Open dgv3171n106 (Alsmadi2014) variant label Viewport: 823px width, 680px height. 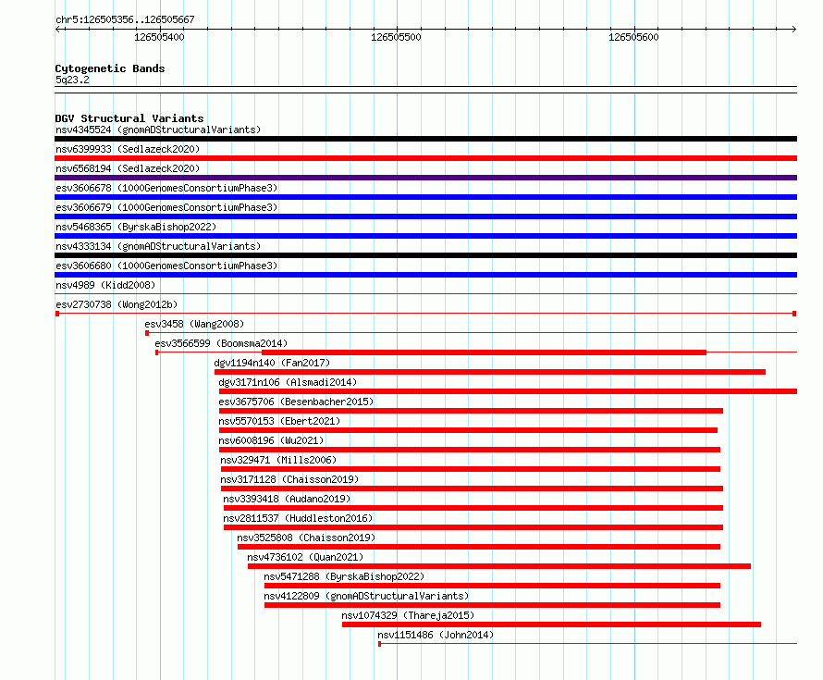pos(288,382)
